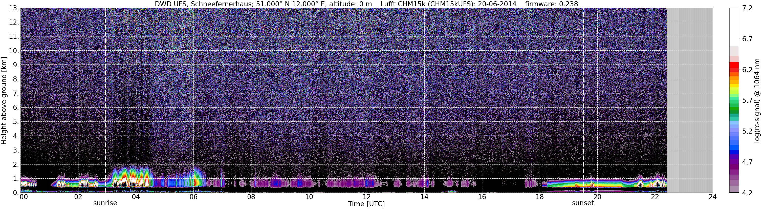
Task: Click the white dashed sunrise line in the plot
Action: [106, 100]
